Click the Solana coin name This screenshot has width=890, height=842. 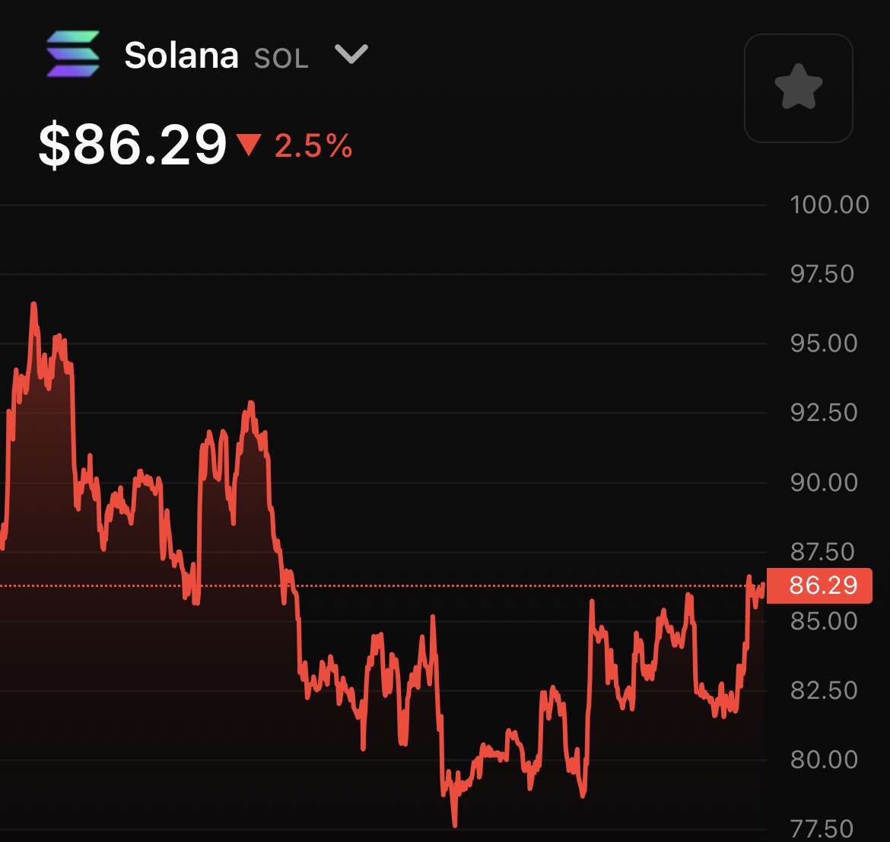pyautogui.click(x=181, y=56)
